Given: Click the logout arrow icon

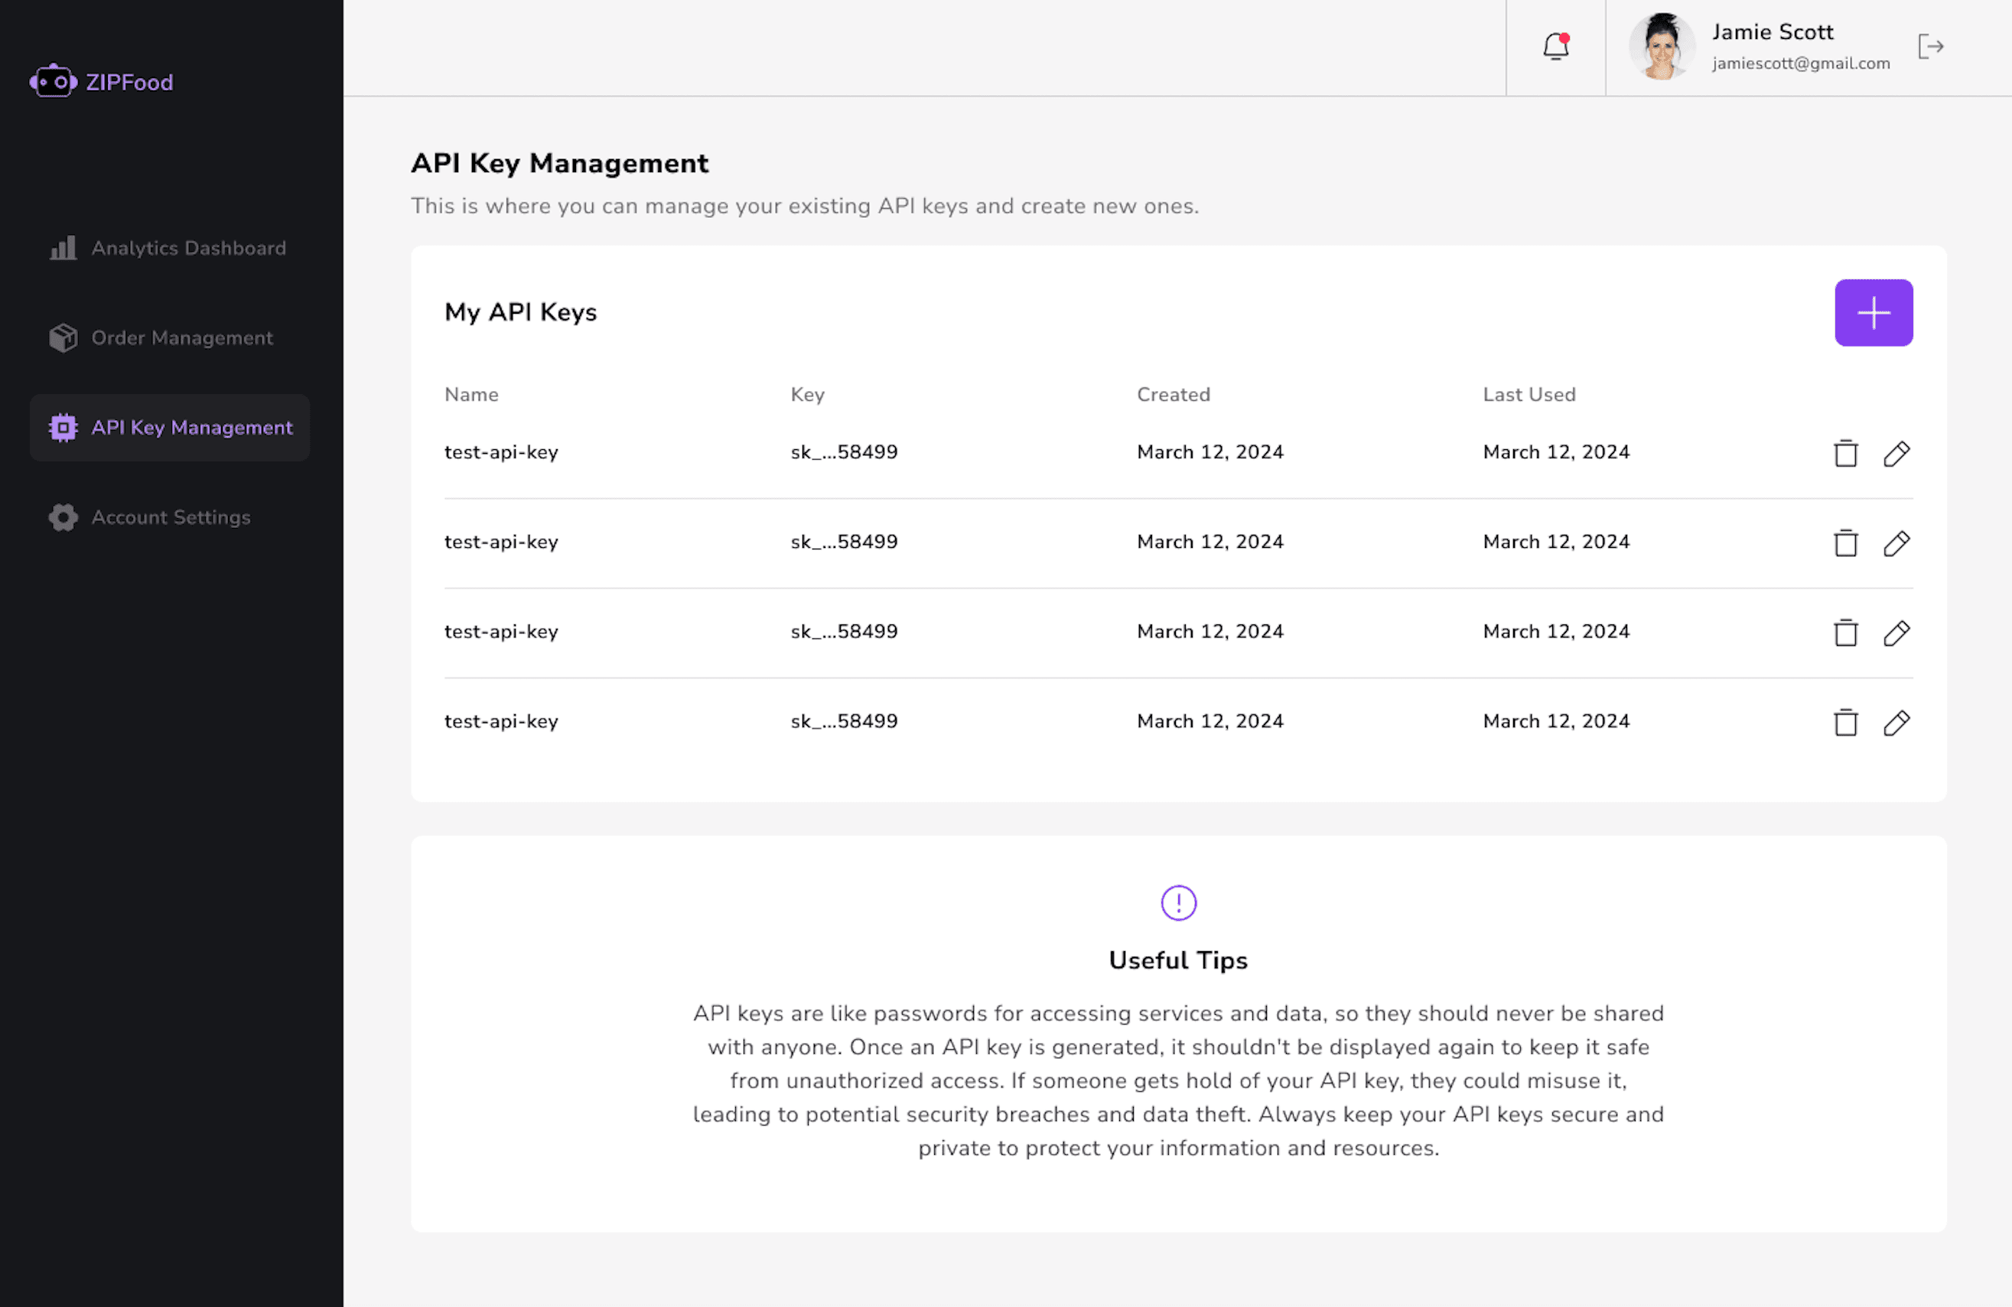Looking at the screenshot, I should [1932, 47].
